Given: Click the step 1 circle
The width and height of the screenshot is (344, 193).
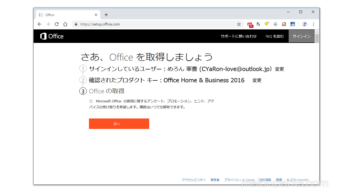Looking at the screenshot, I should click(x=83, y=69).
